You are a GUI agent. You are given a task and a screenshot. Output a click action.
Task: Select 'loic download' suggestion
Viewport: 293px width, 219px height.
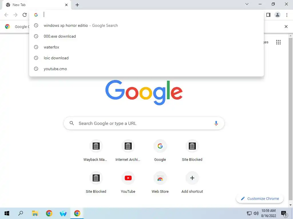click(x=146, y=58)
